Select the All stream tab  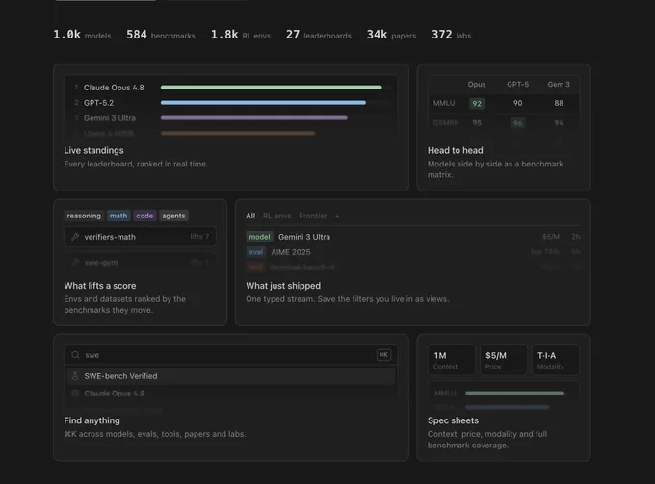click(250, 216)
